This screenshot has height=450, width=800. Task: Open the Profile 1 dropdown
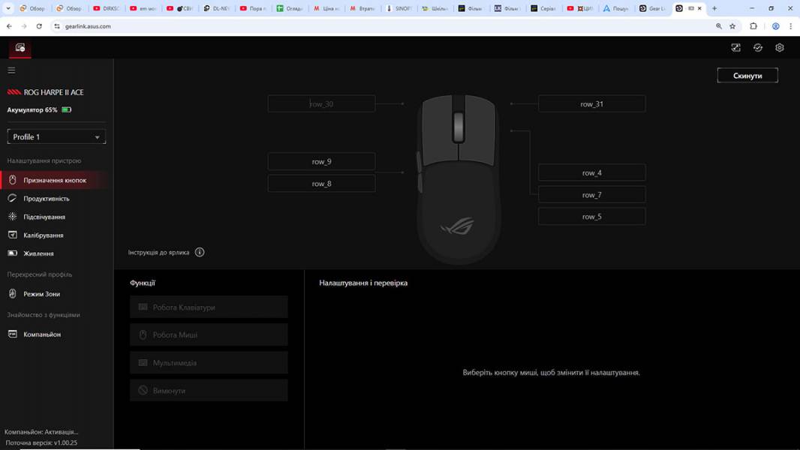tap(56, 137)
